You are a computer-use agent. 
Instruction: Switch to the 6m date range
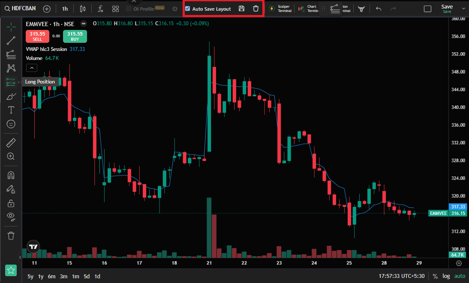coord(51,277)
